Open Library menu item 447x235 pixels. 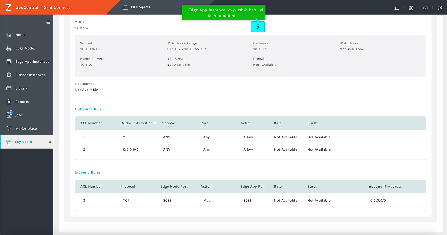click(x=22, y=88)
